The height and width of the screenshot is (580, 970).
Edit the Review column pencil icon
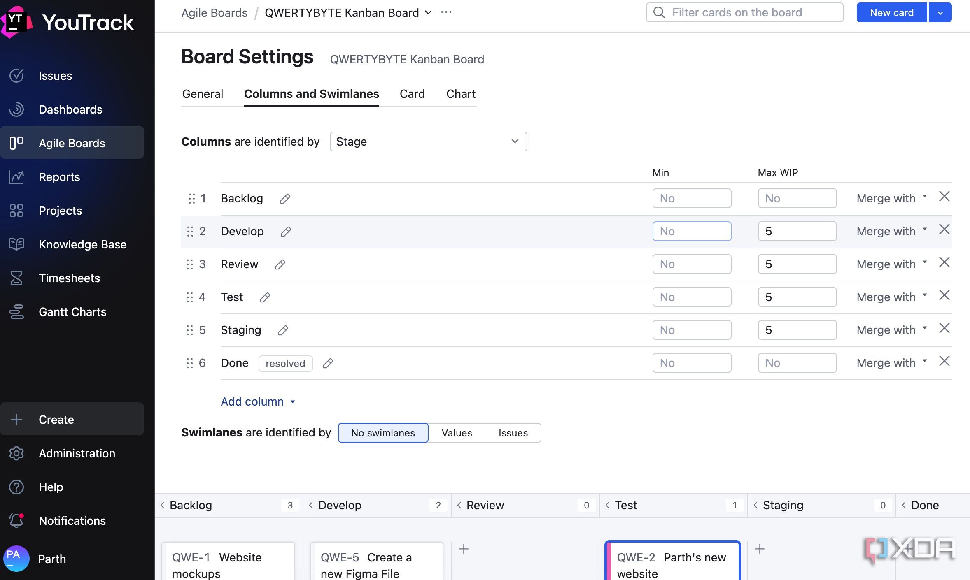280,264
